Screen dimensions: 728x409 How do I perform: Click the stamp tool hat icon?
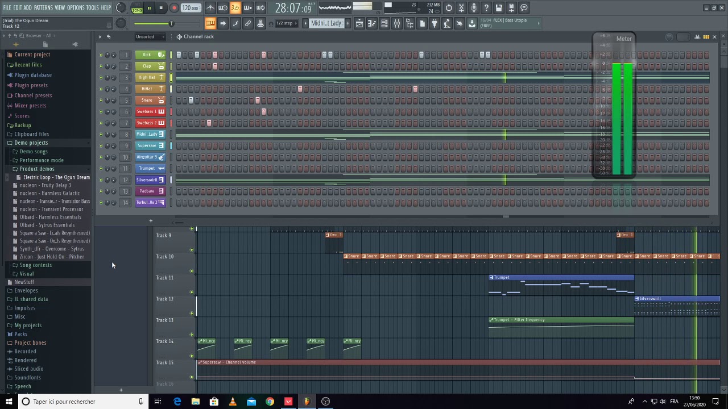pos(260,23)
